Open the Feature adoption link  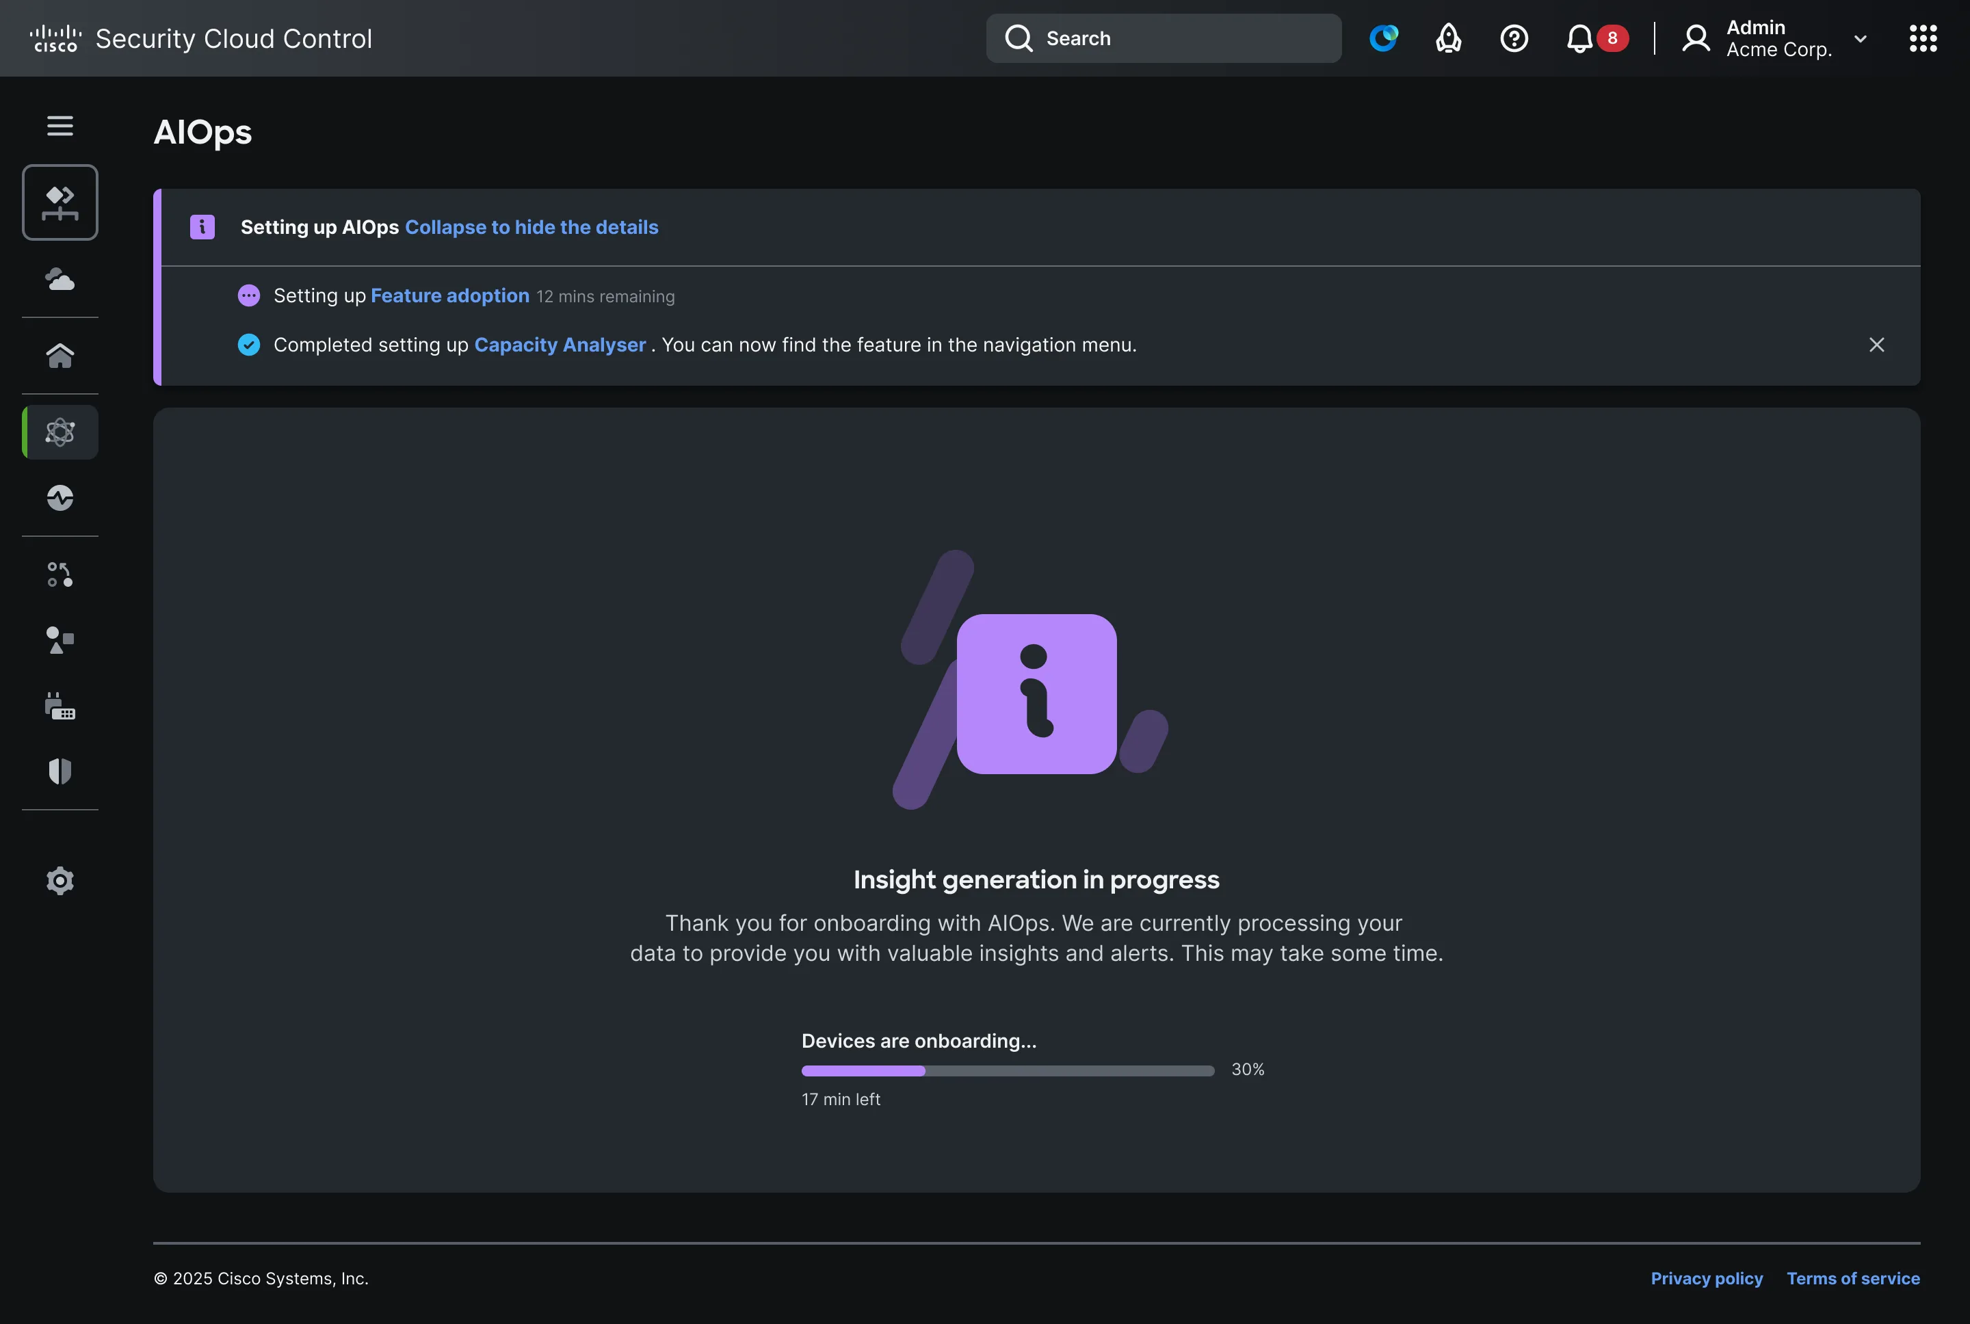click(450, 295)
